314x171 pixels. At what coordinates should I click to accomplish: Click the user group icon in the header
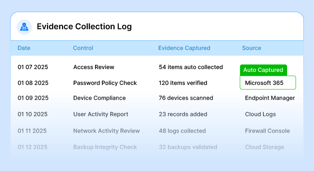click(x=24, y=27)
